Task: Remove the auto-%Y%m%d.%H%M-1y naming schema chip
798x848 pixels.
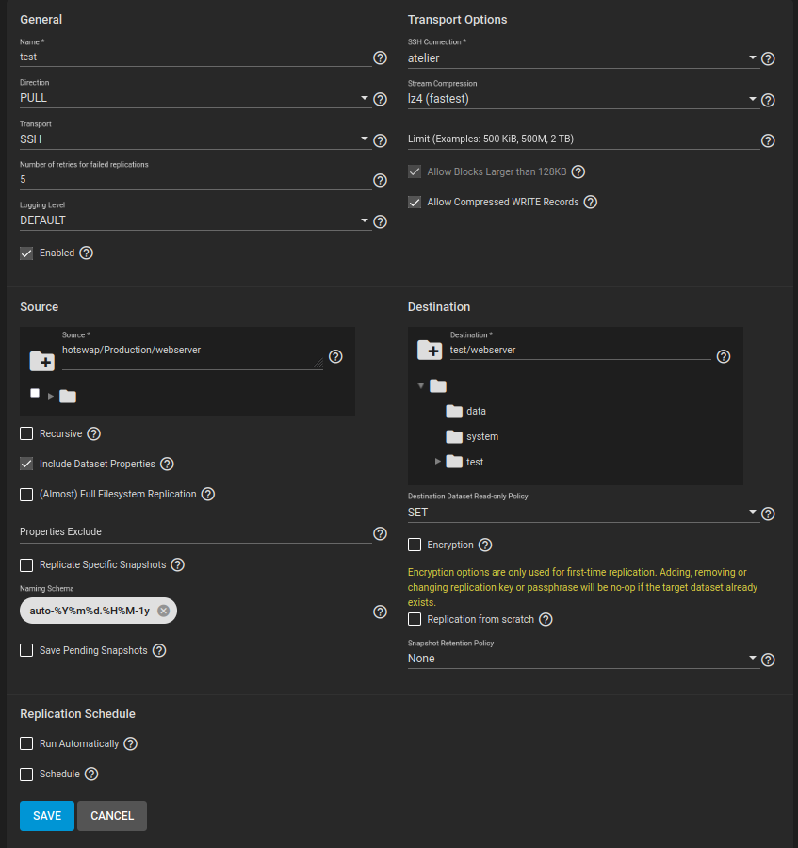Action: tap(163, 611)
